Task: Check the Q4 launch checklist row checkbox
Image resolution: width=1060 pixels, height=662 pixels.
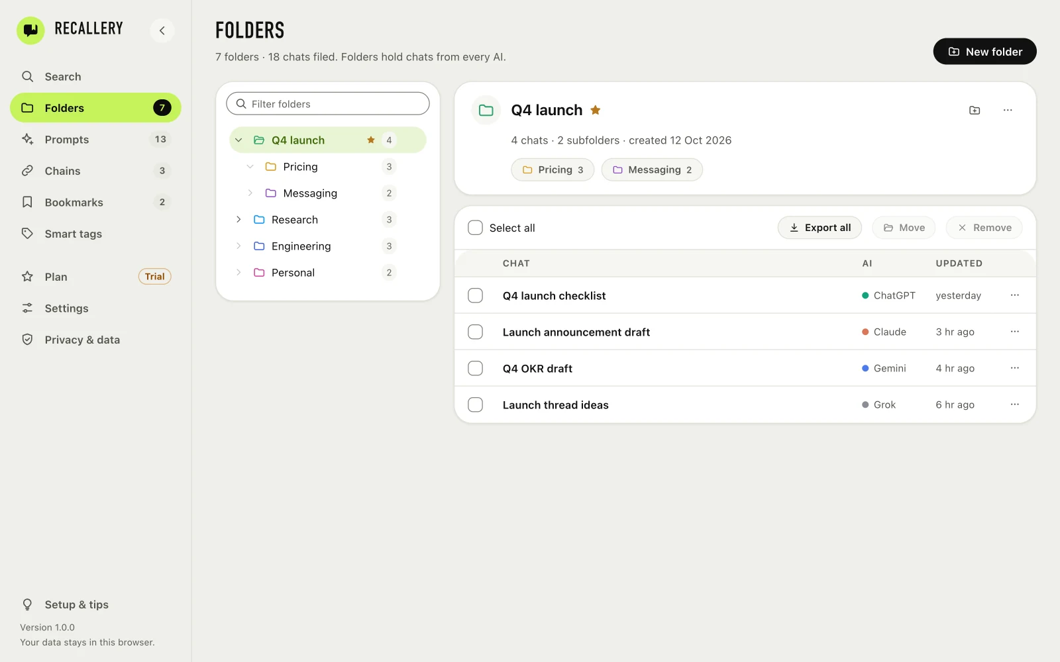Action: point(475,295)
